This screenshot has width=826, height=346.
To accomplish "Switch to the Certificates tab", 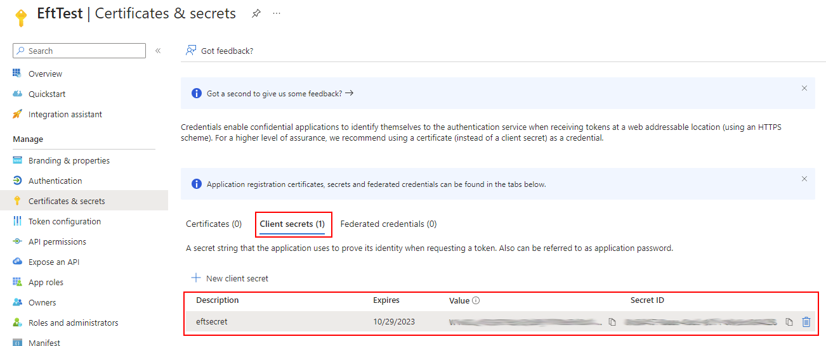I will [x=213, y=224].
